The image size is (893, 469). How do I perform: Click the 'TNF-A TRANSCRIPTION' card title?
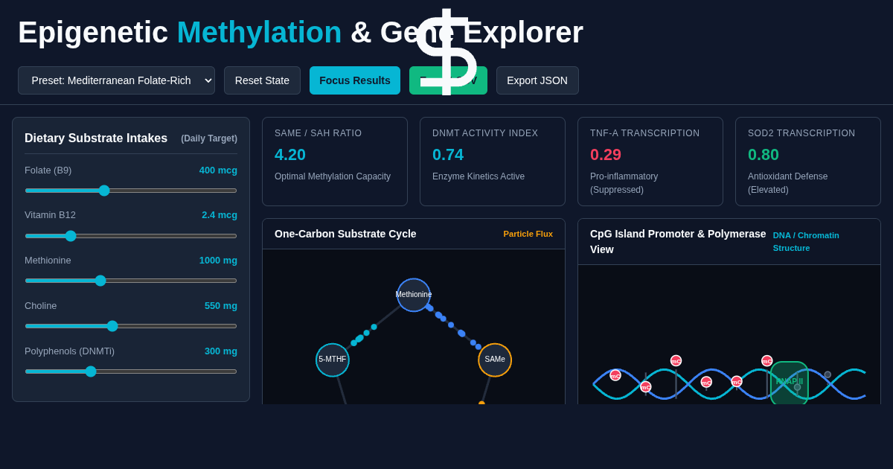645,133
